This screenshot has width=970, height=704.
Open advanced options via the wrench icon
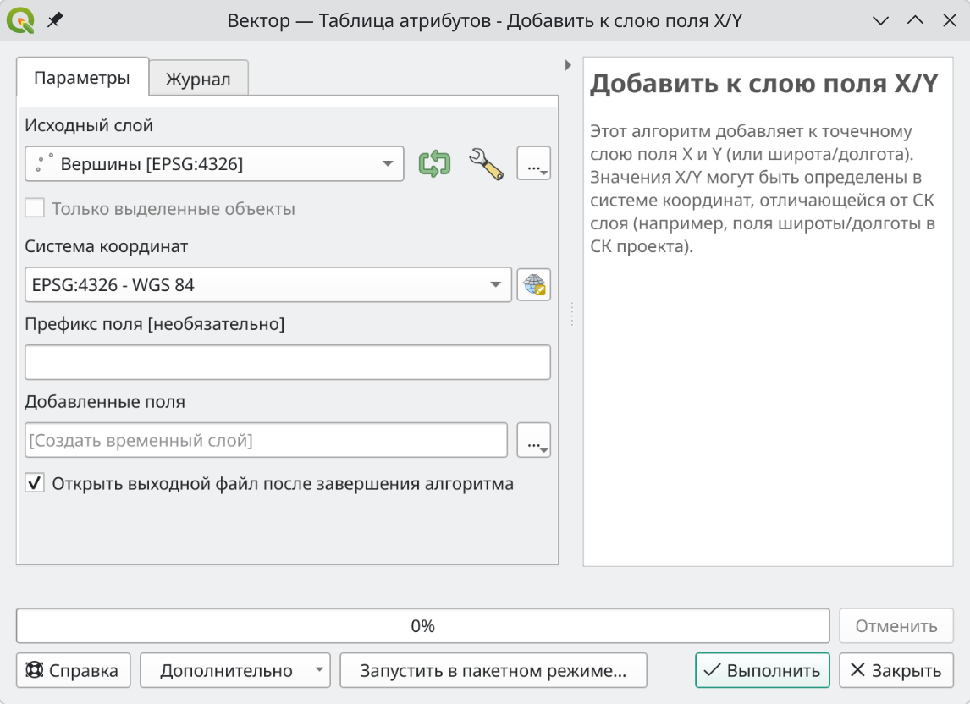[x=486, y=163]
